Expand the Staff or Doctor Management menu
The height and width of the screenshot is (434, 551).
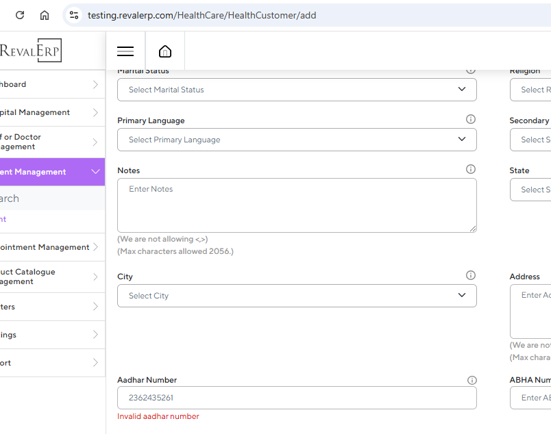(48, 142)
